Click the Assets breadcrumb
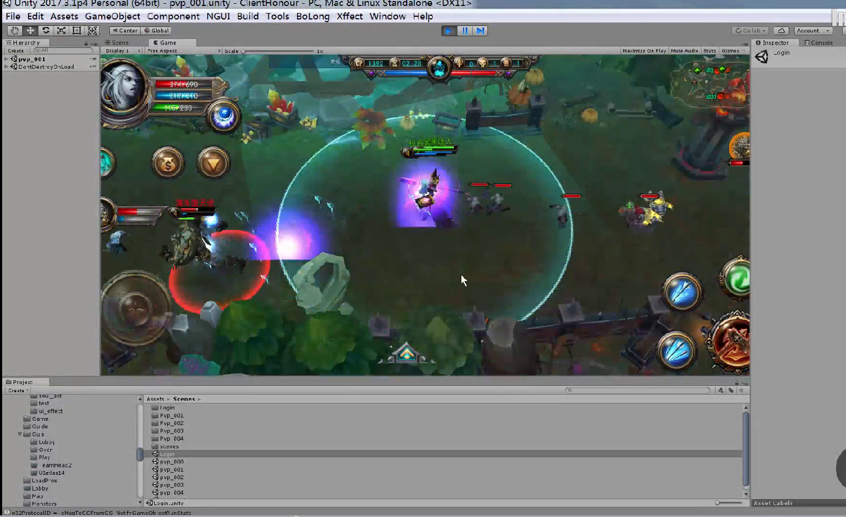The width and height of the screenshot is (846, 517). (155, 399)
